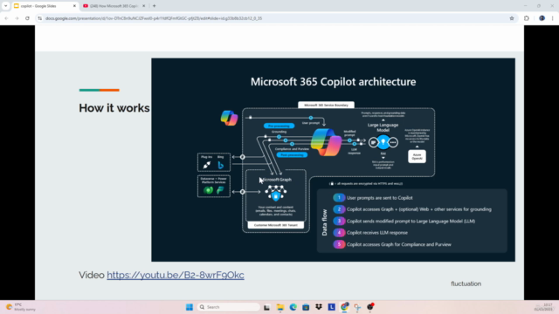
Task: Click the Microsoft 365 Copilot architecture heading
Action: click(x=333, y=82)
